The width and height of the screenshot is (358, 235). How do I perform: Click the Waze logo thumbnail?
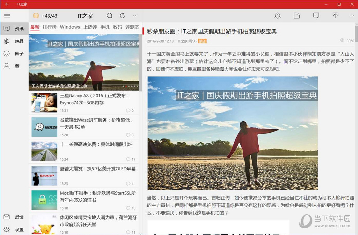pos(44,127)
